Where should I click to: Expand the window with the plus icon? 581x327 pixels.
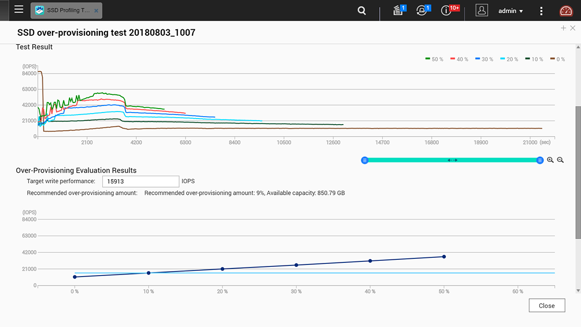[x=563, y=28]
